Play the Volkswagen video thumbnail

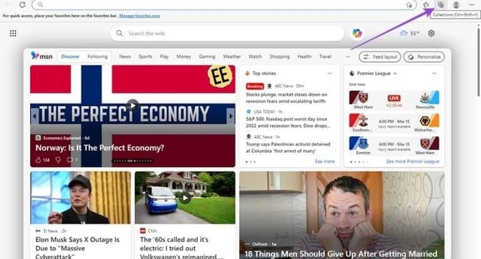click(185, 198)
